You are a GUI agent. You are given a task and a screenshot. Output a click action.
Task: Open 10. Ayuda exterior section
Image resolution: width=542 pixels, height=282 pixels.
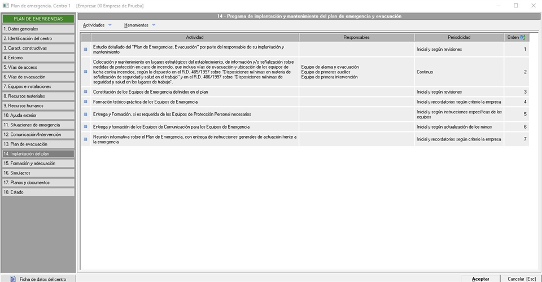(x=38, y=115)
